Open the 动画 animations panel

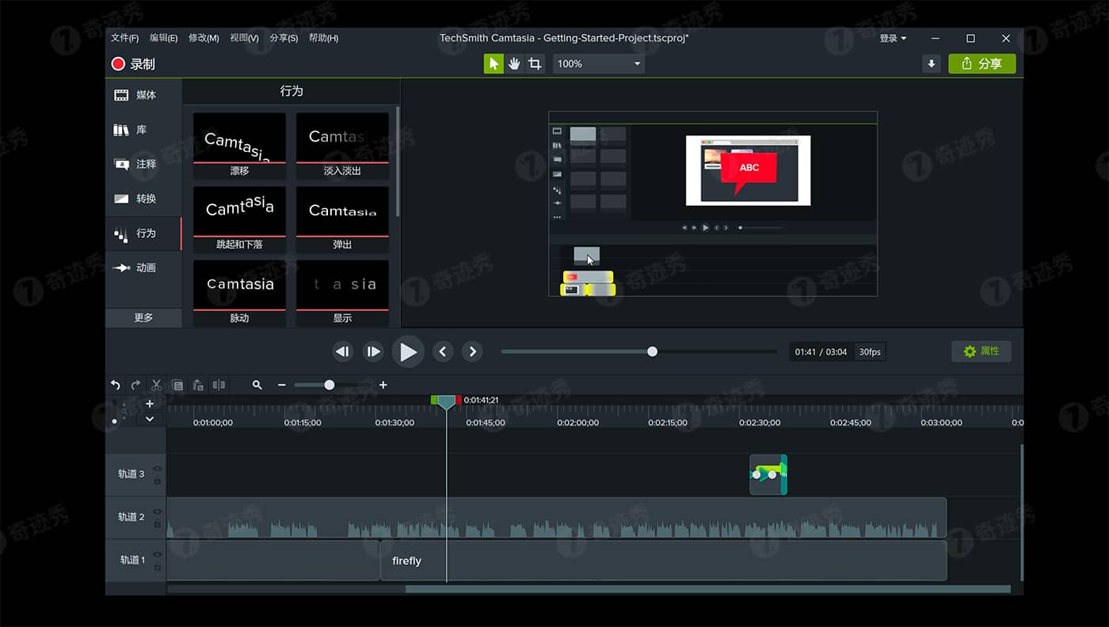click(x=143, y=268)
